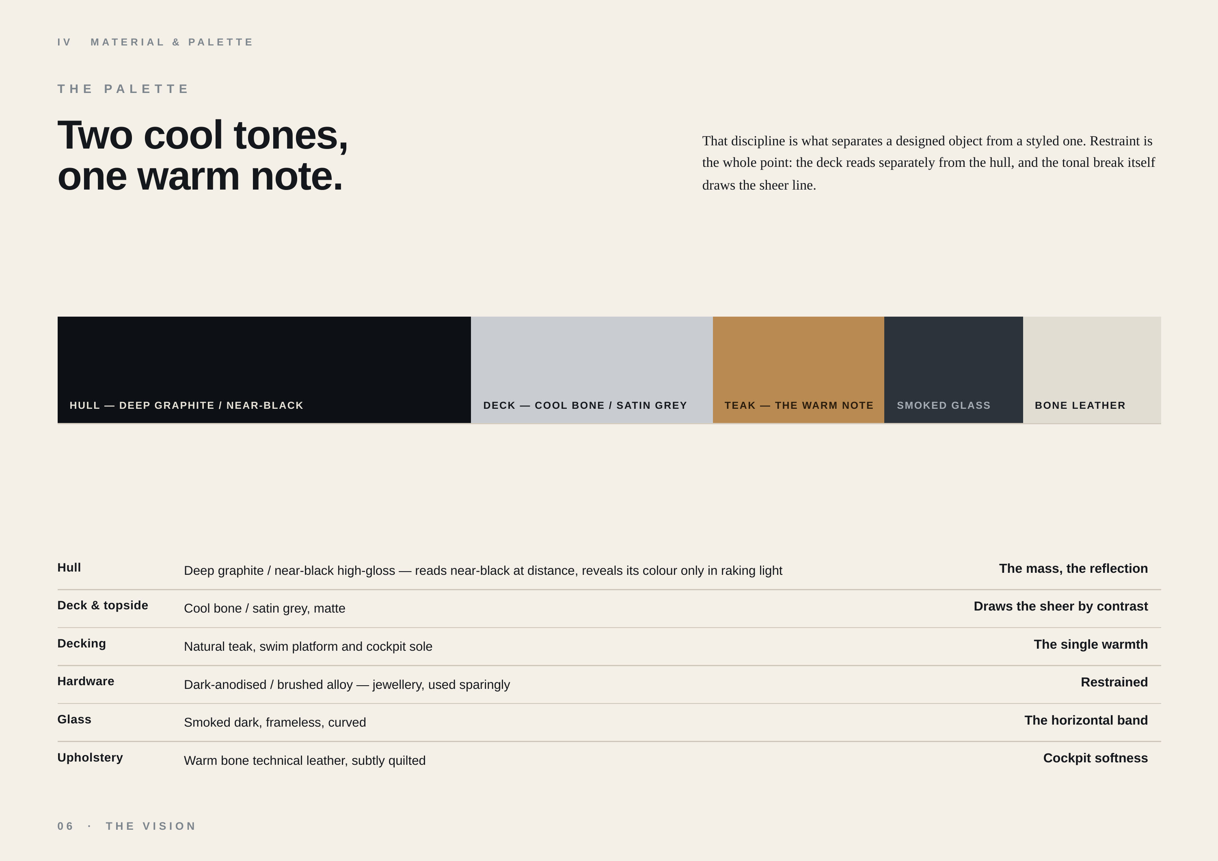Select the Decking row label
Image resolution: width=1218 pixels, height=861 pixels.
[82, 643]
